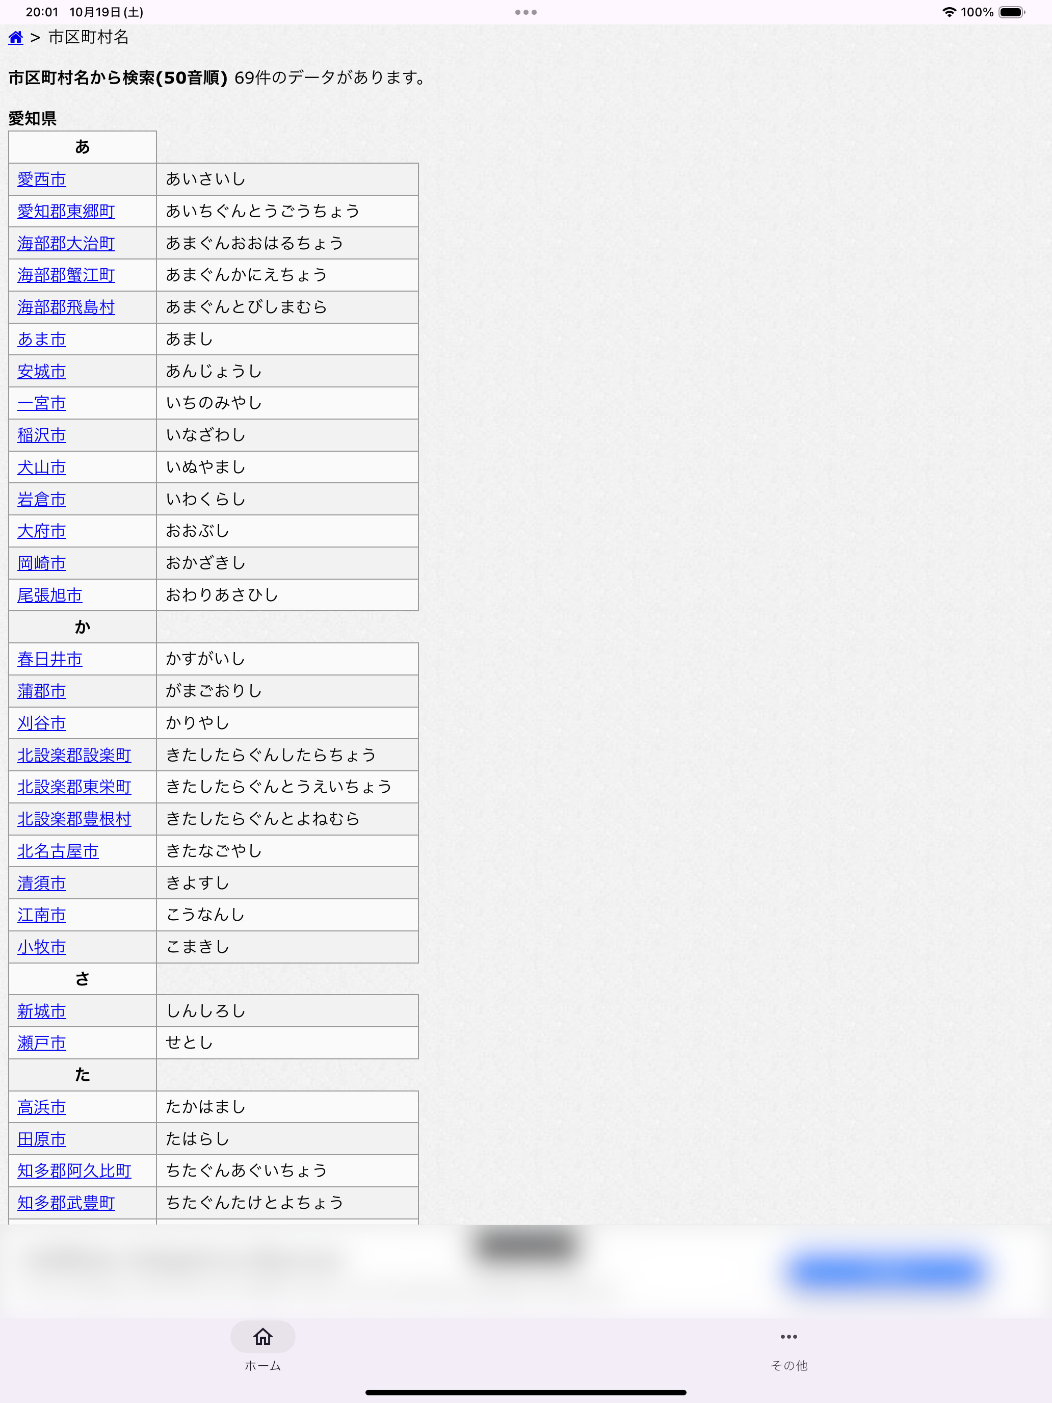This screenshot has width=1052, height=1403.
Task: Tap the reading かすがいし
Action: point(205,659)
